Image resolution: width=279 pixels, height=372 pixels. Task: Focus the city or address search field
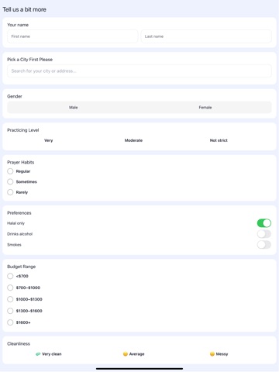139,71
